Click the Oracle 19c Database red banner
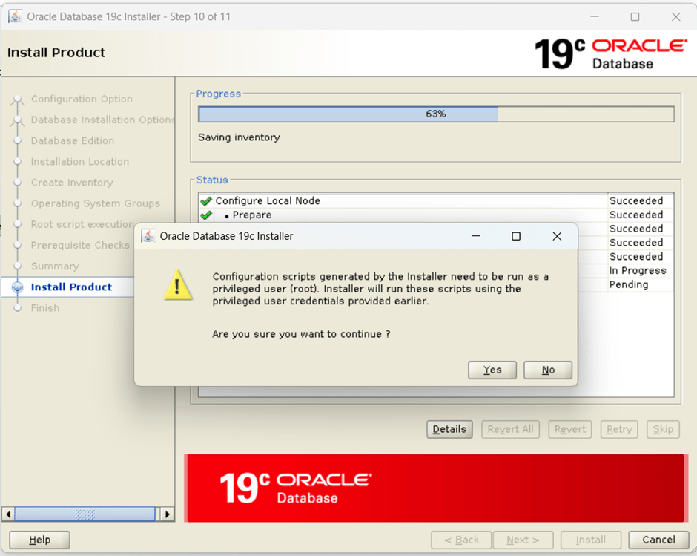 435,488
